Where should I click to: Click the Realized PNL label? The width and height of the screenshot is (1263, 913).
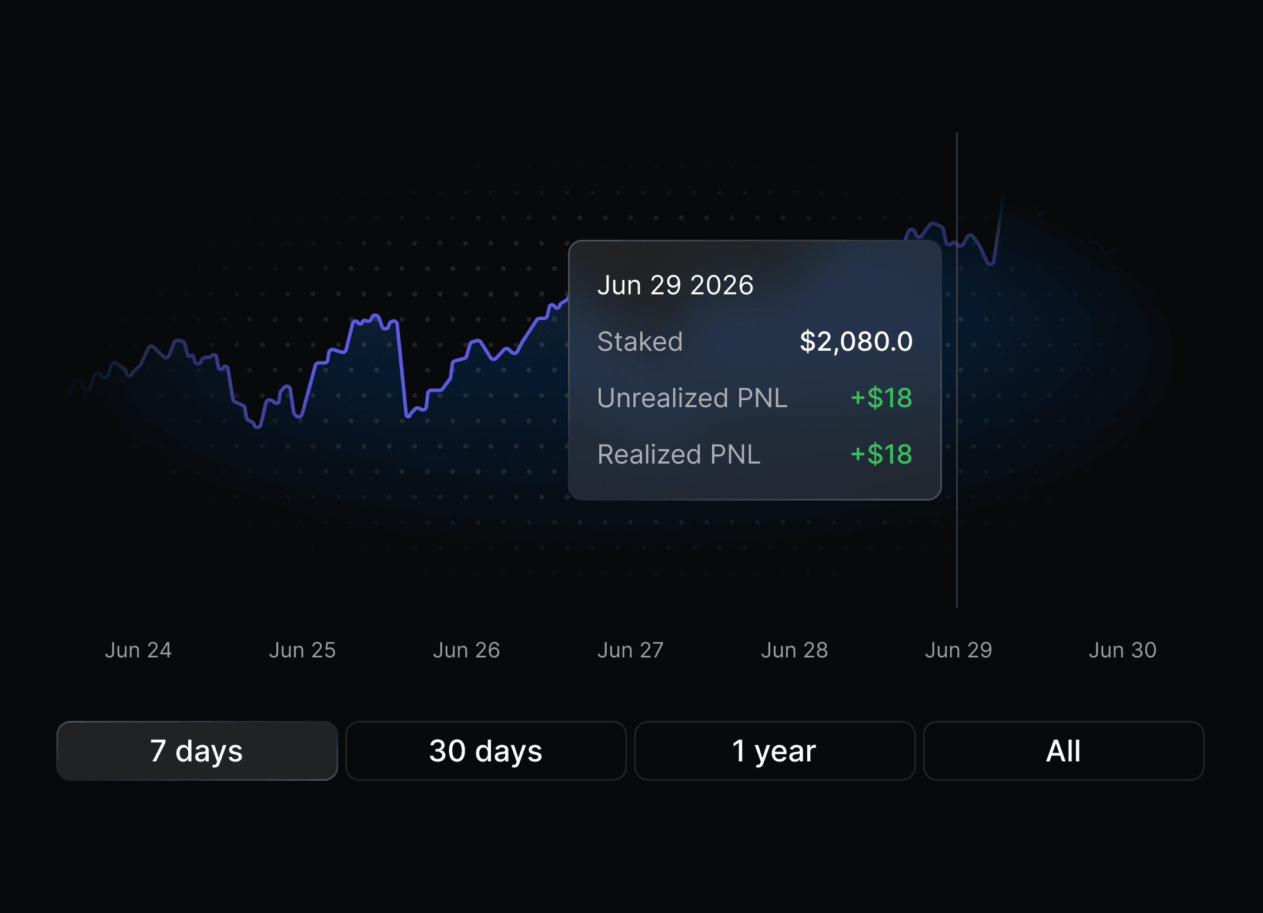coord(679,454)
